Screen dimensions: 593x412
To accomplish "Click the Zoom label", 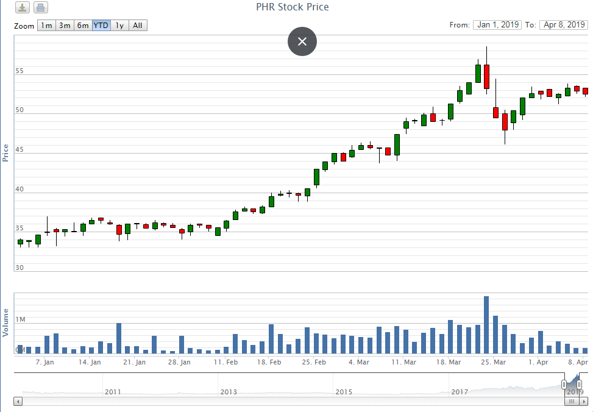I will point(24,26).
